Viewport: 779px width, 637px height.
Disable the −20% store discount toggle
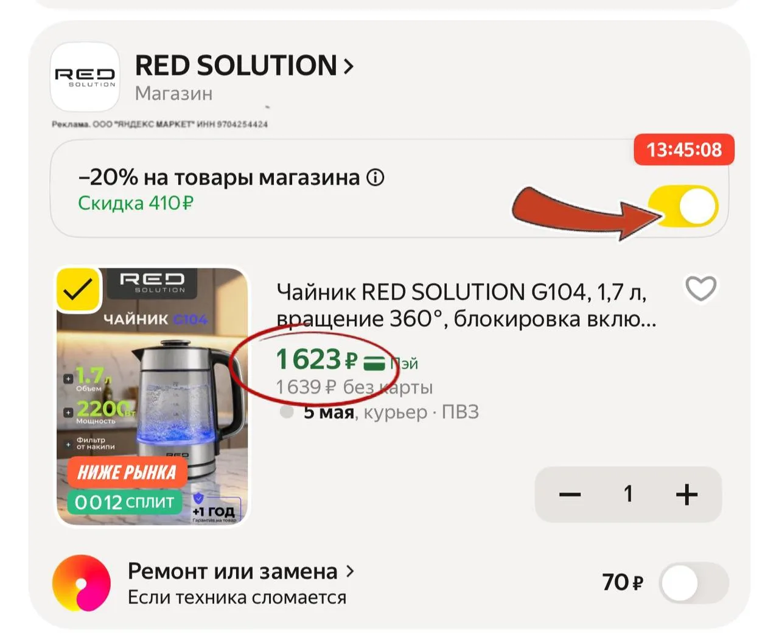tap(683, 206)
